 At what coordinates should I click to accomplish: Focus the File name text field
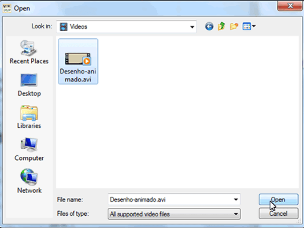[170, 199]
